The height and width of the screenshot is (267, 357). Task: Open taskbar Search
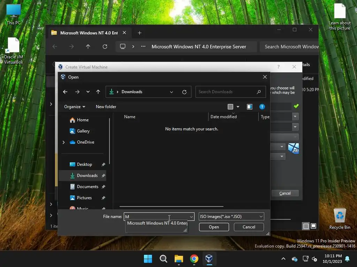coord(164,259)
